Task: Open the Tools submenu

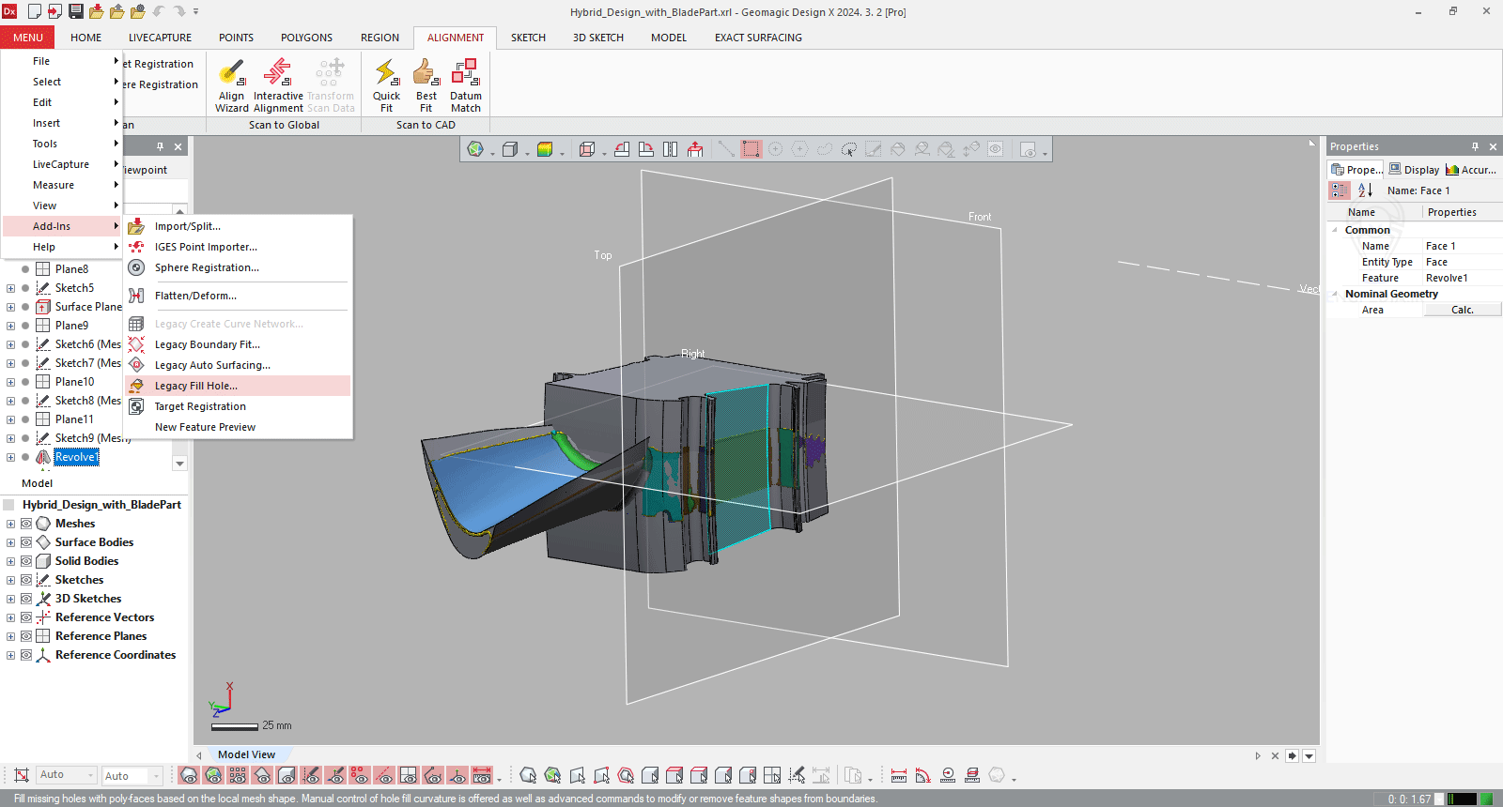Action: pyautogui.click(x=62, y=144)
